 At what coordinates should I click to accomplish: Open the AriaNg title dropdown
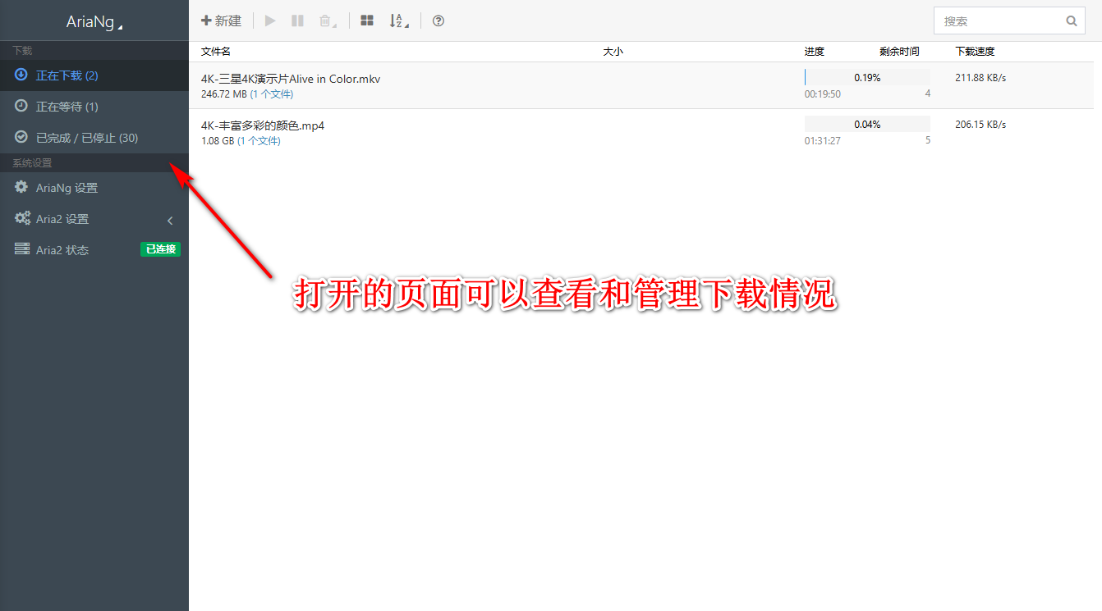pyautogui.click(x=94, y=22)
